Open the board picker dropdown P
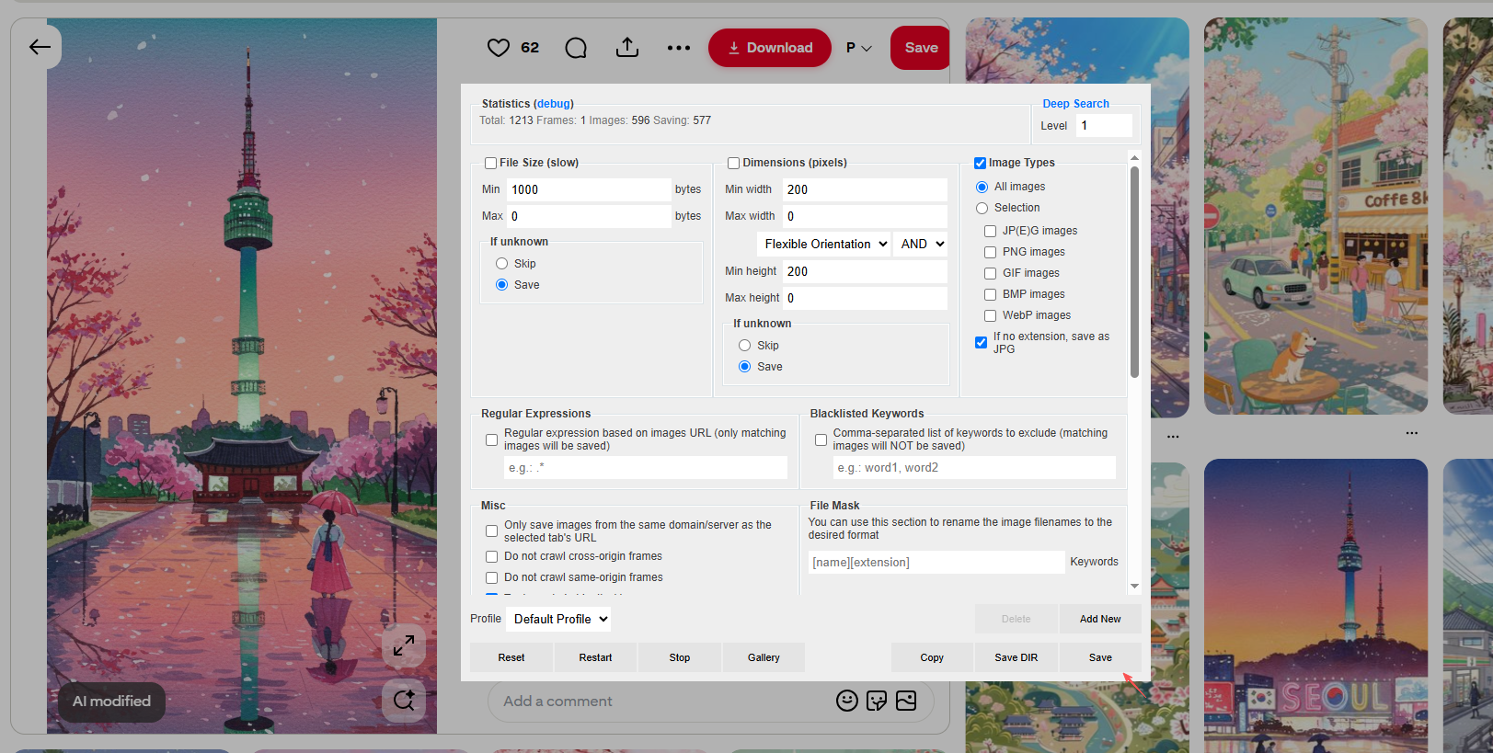Viewport: 1493px width, 753px height. tap(859, 48)
